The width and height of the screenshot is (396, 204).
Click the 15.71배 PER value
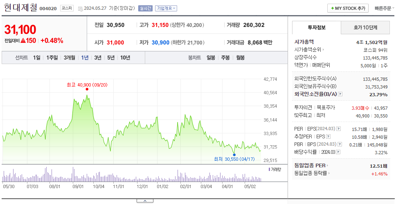coord(359,129)
